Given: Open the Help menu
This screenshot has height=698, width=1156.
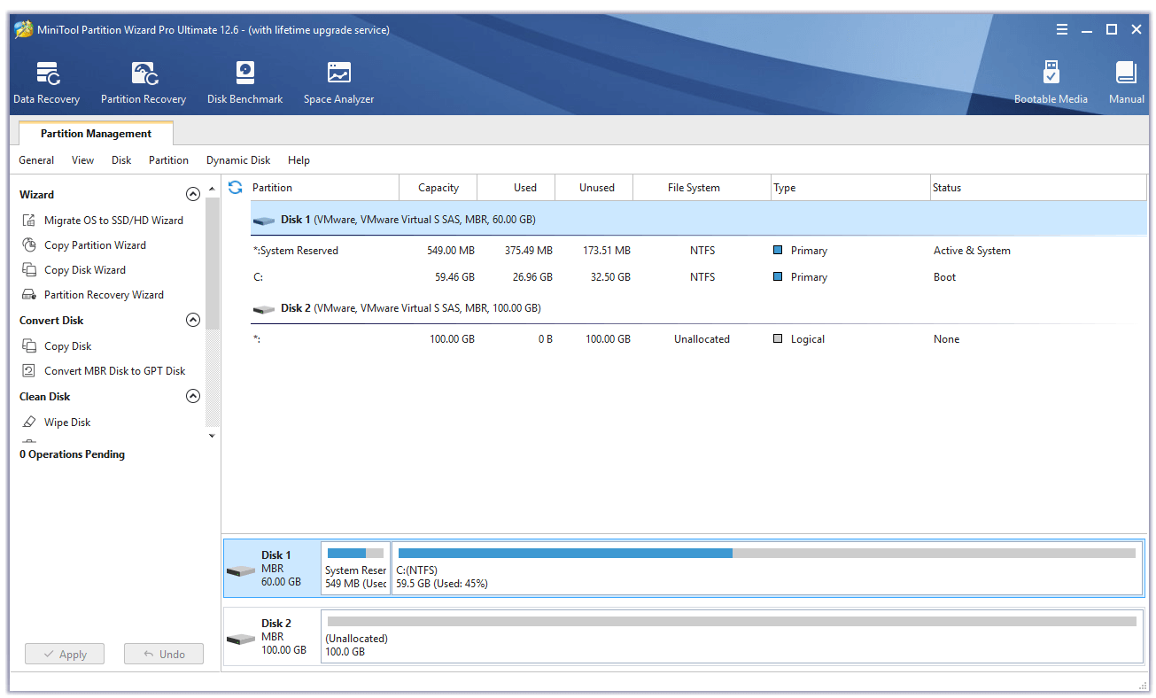Looking at the screenshot, I should click(299, 160).
